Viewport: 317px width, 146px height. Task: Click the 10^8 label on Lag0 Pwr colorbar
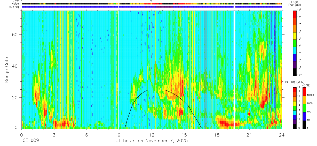tap(300, 10)
